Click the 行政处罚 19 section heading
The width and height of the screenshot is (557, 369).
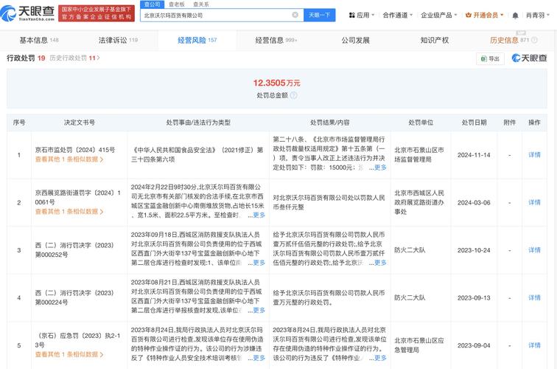tap(26, 58)
